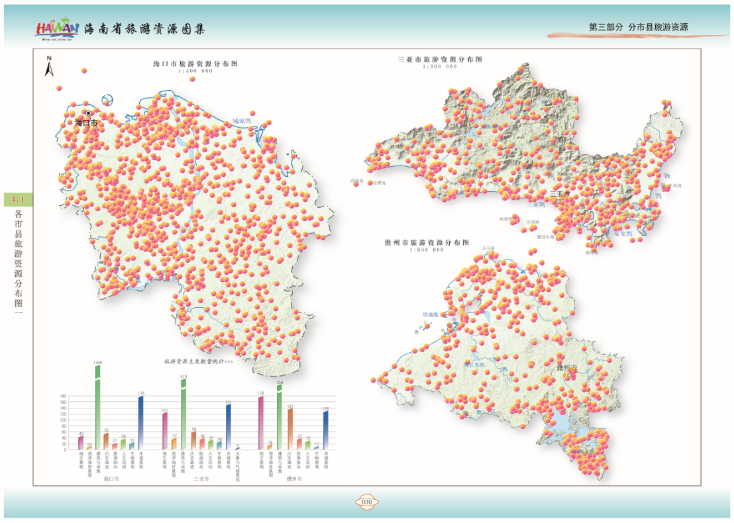Click the blue 176 water landscape bar
The width and height of the screenshot is (734, 523).
(140, 422)
